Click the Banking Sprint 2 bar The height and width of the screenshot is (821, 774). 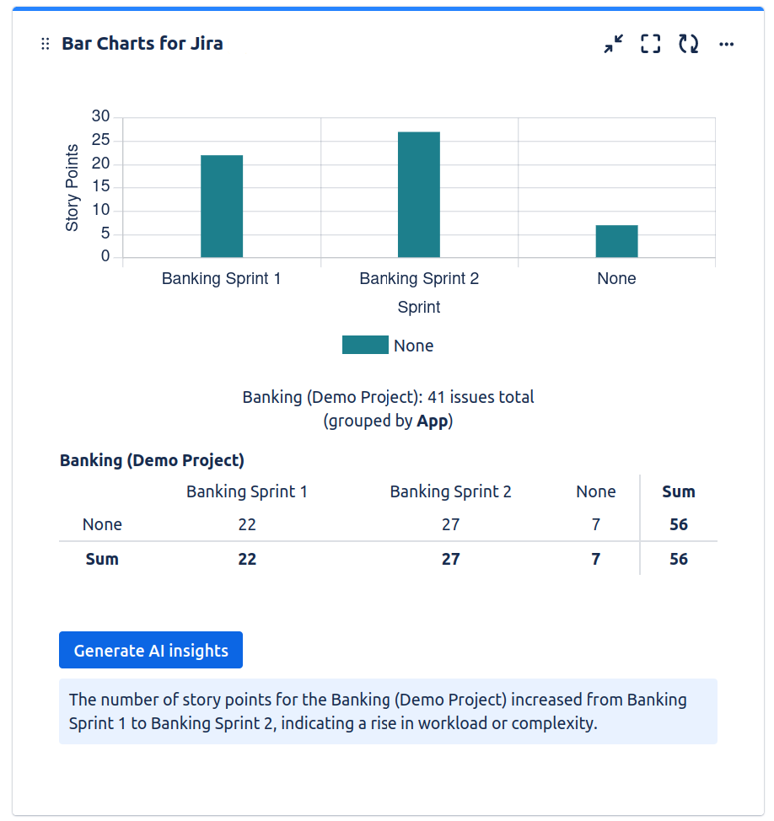(x=419, y=195)
